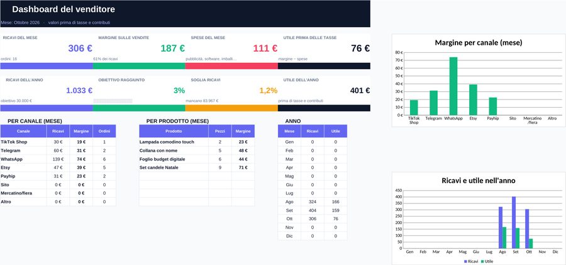The width and height of the screenshot is (566, 265).
Task: Select the "Collana con nome" product row
Action: (x=197, y=151)
